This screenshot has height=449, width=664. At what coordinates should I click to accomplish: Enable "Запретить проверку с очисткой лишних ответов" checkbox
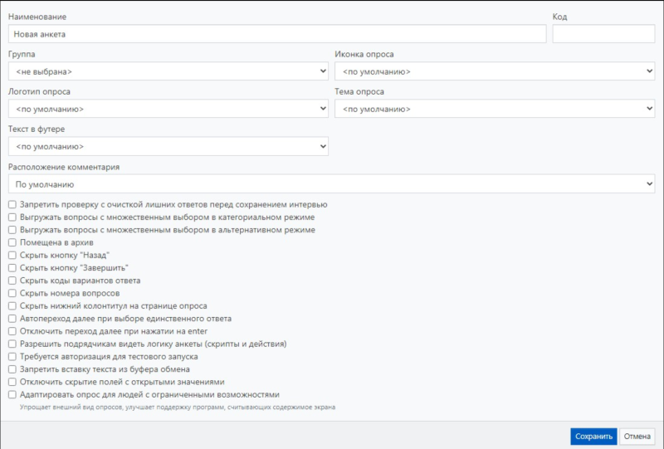pyautogui.click(x=12, y=205)
